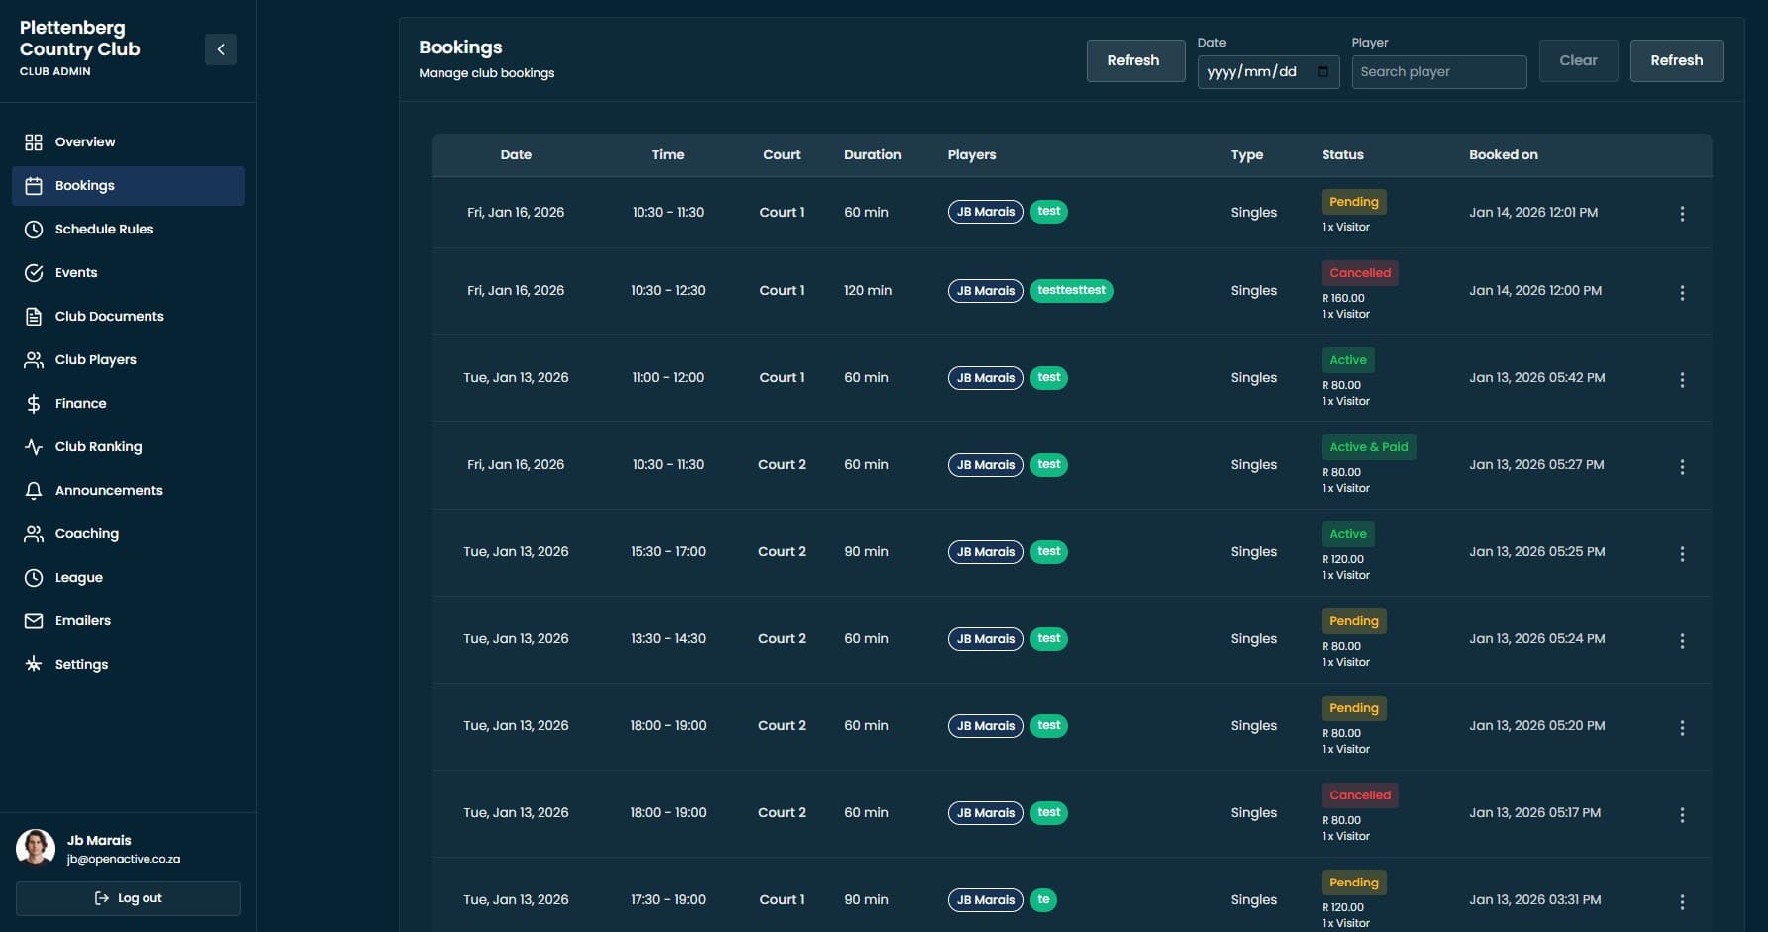This screenshot has width=1768, height=932.
Task: Click the Search player input field
Action: coord(1438,72)
